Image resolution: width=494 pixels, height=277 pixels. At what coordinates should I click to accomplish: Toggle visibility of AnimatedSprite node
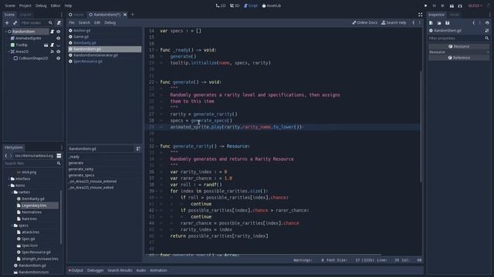pyautogui.click(x=59, y=38)
